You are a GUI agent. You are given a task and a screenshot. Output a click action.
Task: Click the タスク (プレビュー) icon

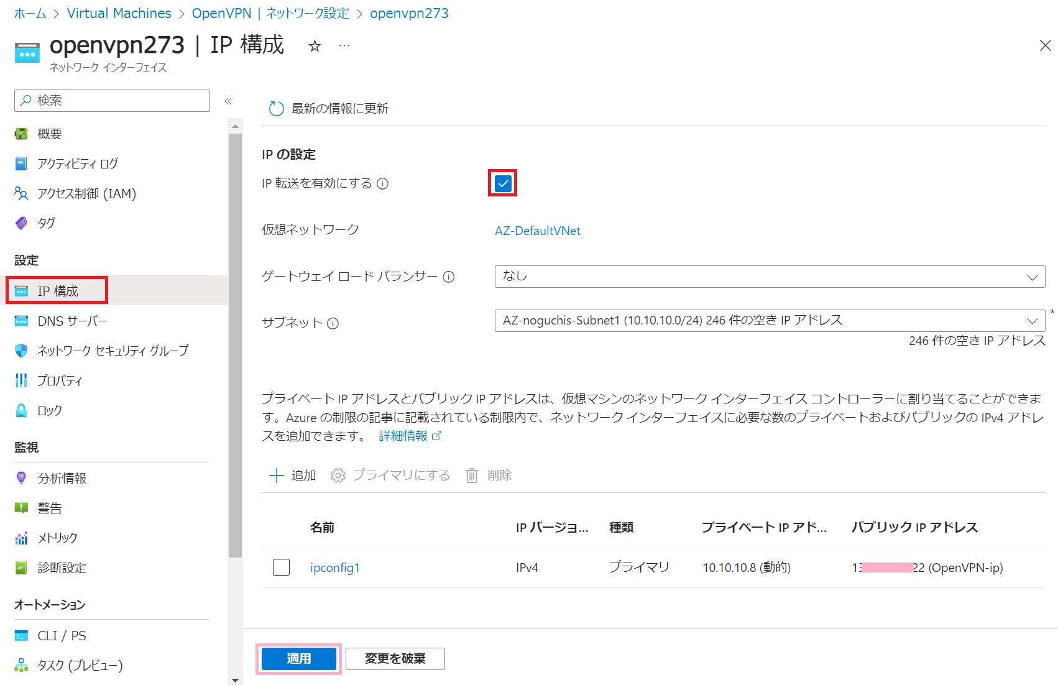pyautogui.click(x=21, y=665)
